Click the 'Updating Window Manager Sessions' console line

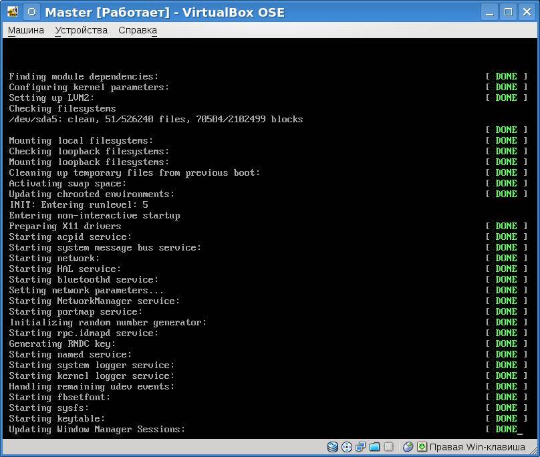coord(97,429)
